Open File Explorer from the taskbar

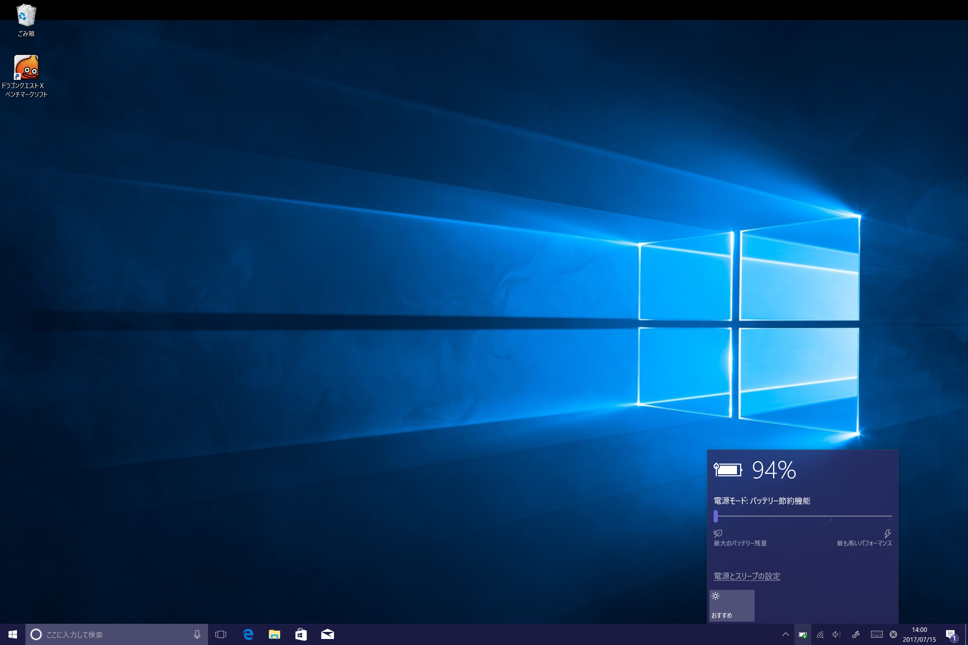275,634
